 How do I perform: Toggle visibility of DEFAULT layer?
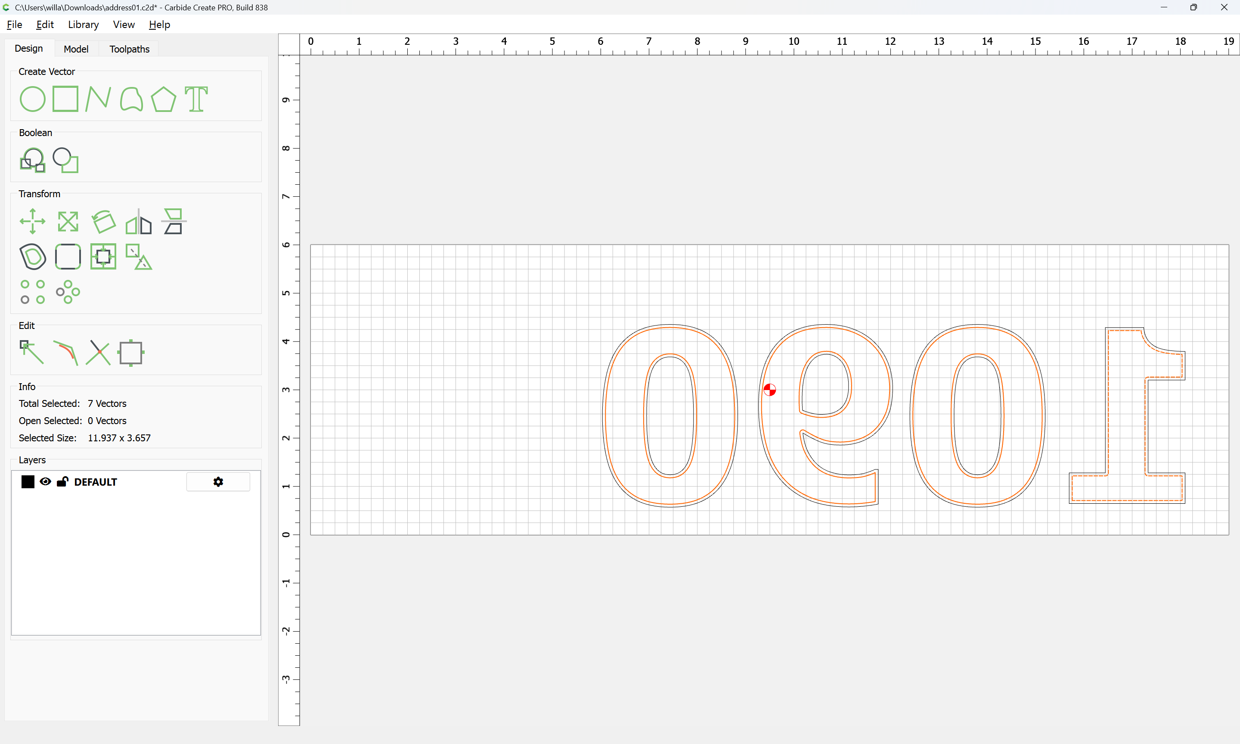coord(45,482)
